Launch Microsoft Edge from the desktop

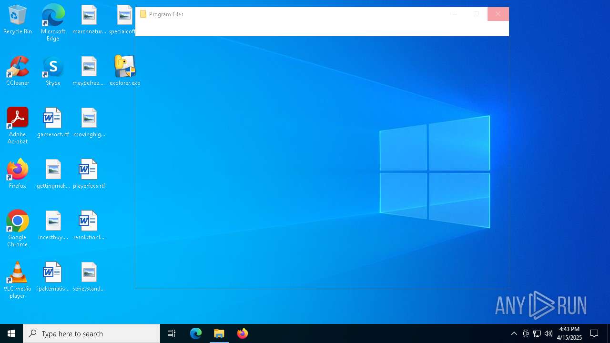click(53, 22)
